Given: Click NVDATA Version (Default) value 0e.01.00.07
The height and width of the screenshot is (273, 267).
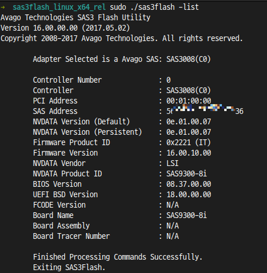Looking at the screenshot, I should point(188,121).
